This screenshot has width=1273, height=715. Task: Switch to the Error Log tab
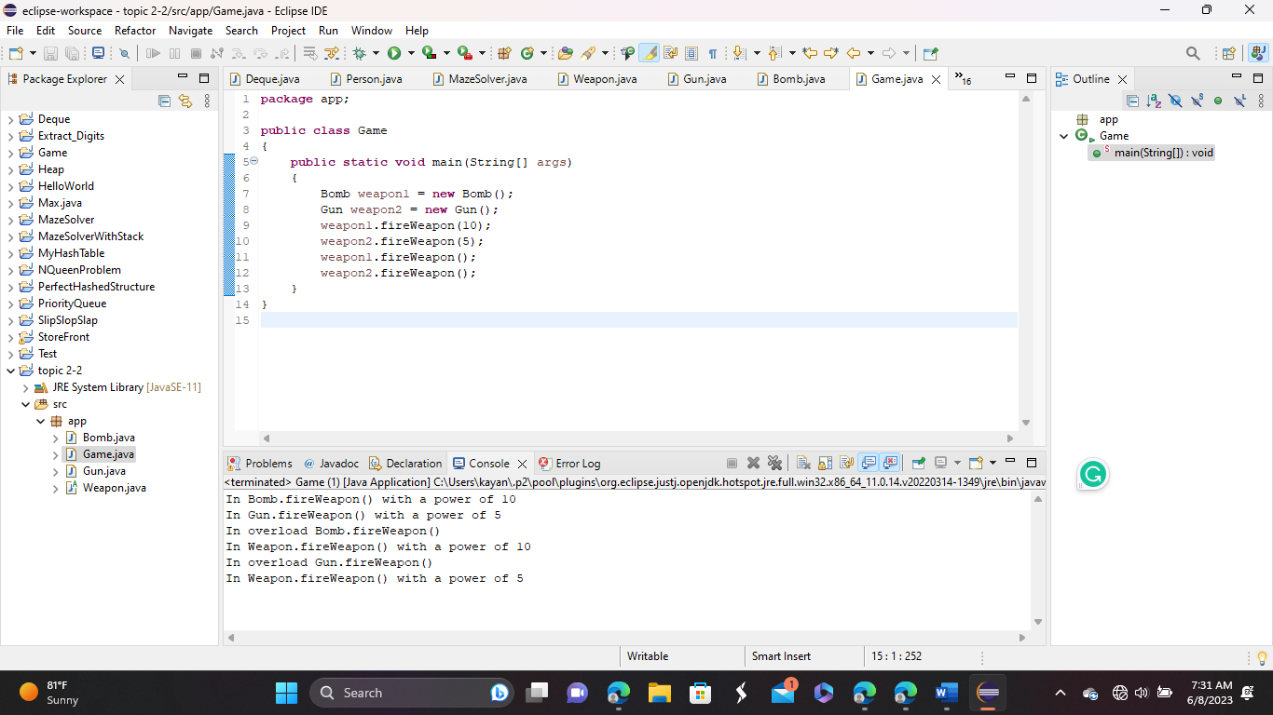click(569, 464)
